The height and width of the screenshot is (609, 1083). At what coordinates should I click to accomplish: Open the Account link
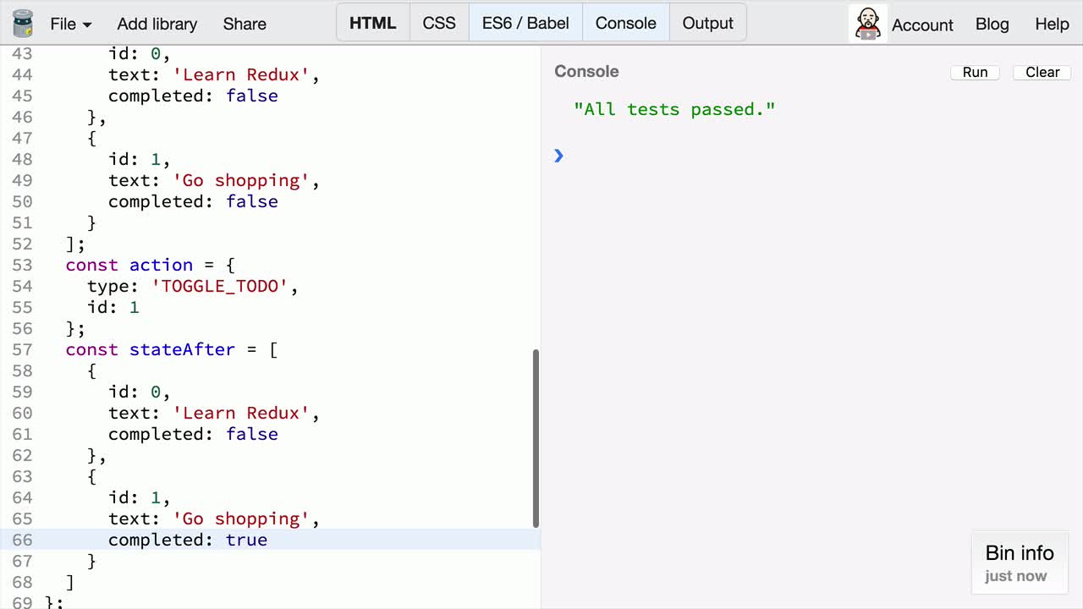(x=922, y=25)
